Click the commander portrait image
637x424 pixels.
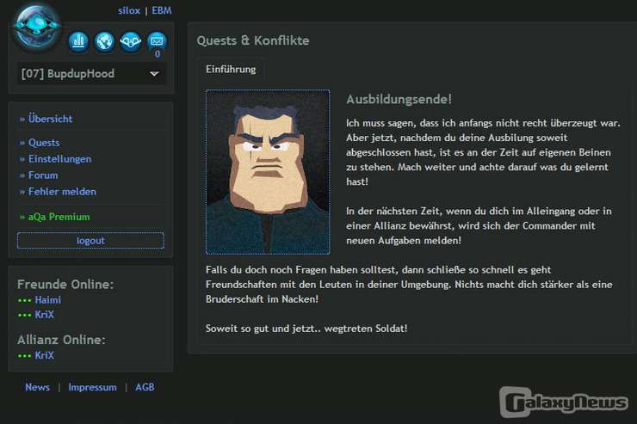tap(268, 172)
